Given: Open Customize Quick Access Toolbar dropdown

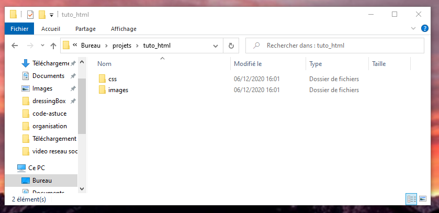Looking at the screenshot, I should point(51,15).
